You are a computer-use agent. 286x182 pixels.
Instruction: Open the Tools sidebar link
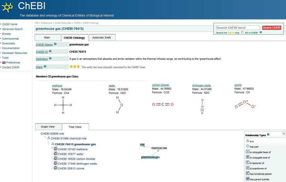coord(5,58)
